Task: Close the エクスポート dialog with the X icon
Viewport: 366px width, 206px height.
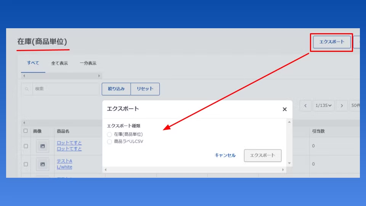Action: coord(284,109)
